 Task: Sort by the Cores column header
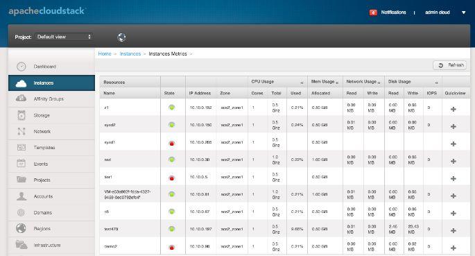(x=257, y=93)
